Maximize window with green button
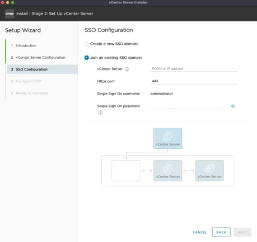The width and height of the screenshot is (257, 242). [x=13, y=2]
